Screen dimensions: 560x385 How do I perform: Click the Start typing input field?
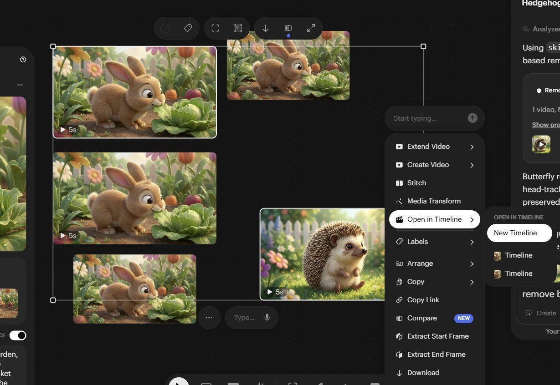click(428, 118)
